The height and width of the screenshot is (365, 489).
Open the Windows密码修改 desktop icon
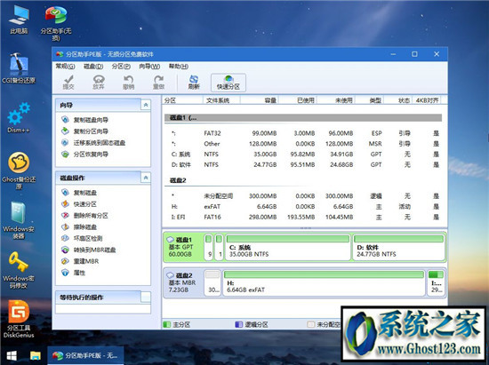[19, 270]
